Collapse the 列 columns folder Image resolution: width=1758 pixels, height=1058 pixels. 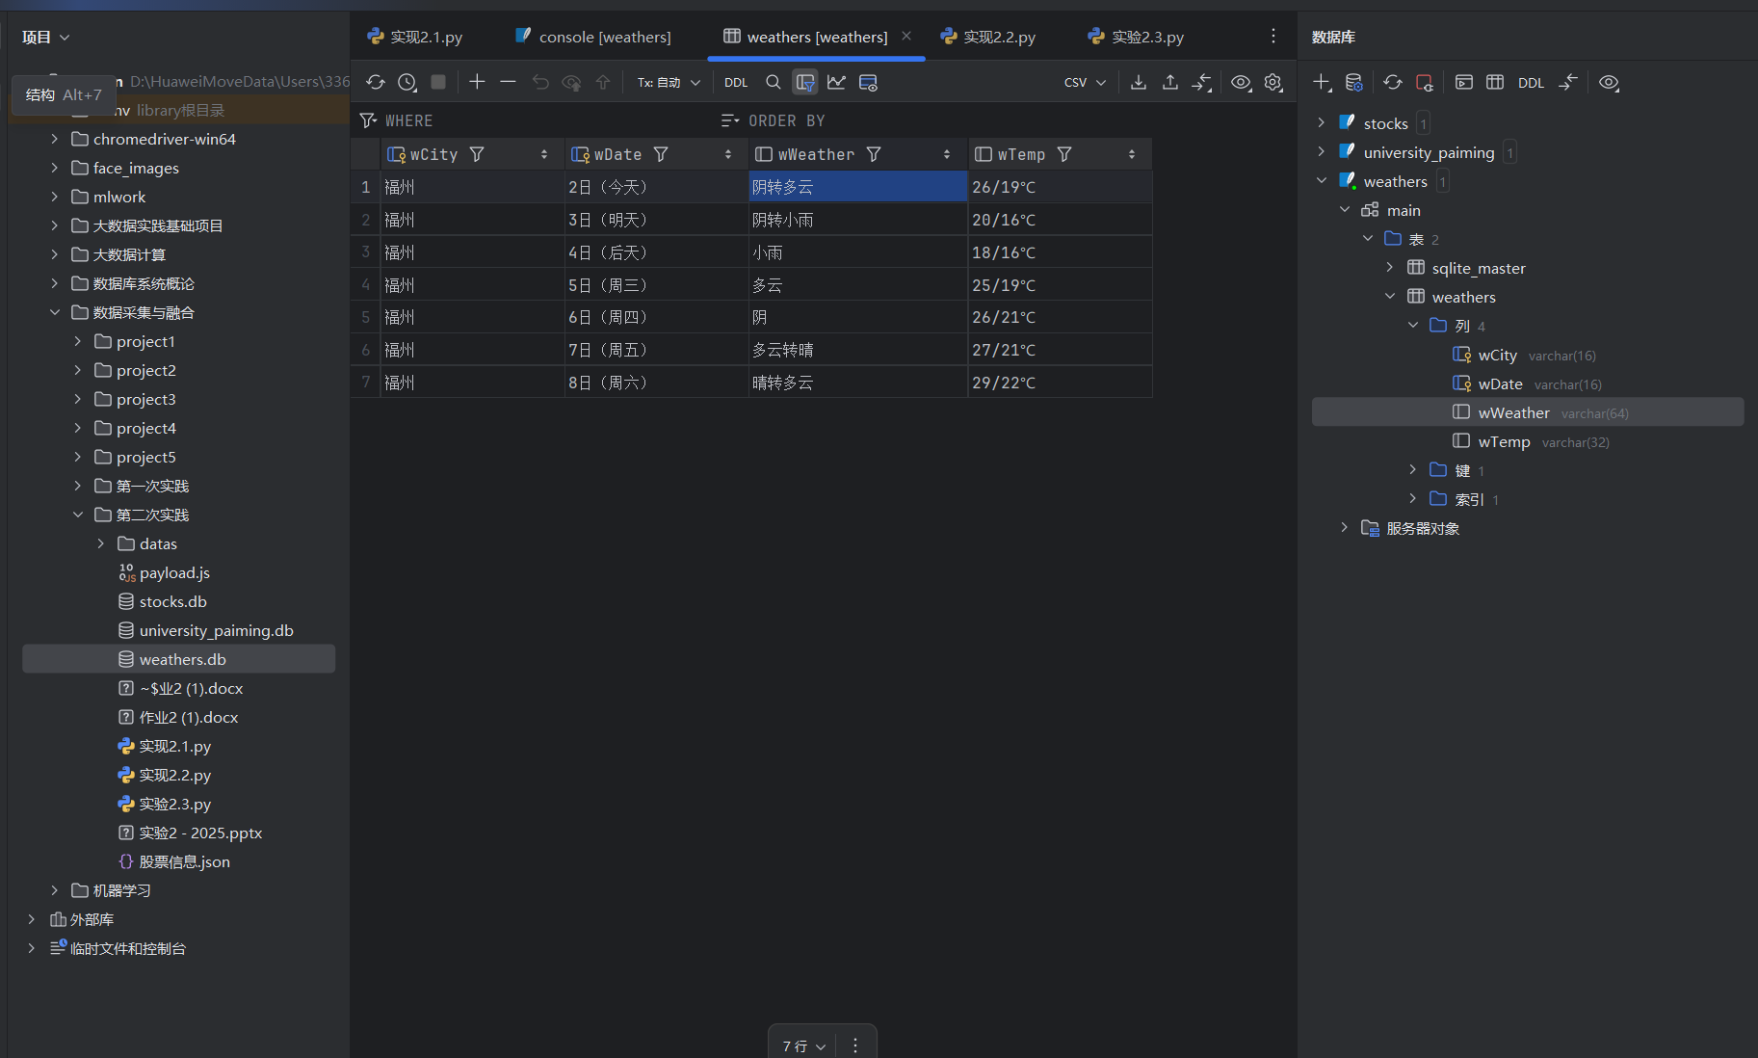point(1413,326)
